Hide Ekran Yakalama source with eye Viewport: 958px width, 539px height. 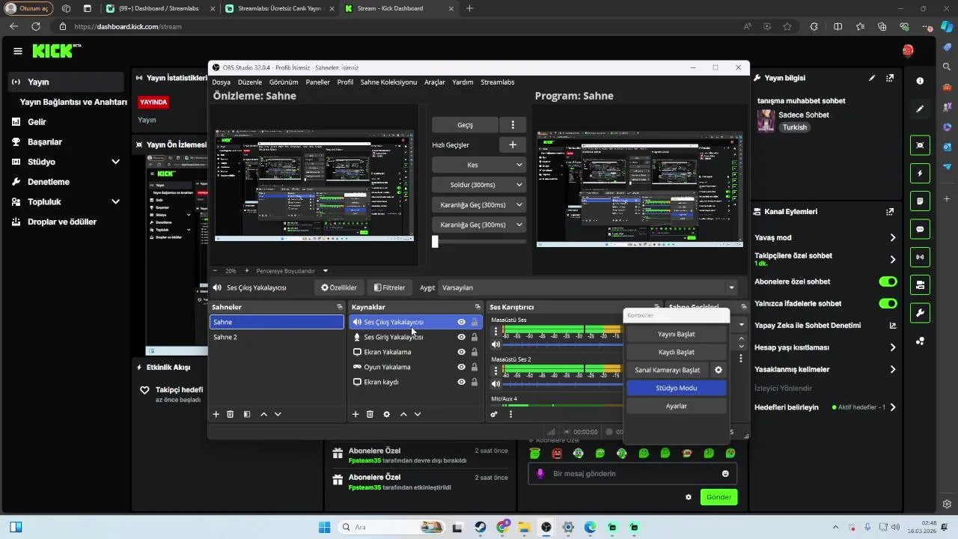tap(461, 352)
